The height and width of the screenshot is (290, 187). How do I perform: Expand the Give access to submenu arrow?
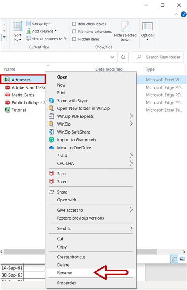coord(131,210)
